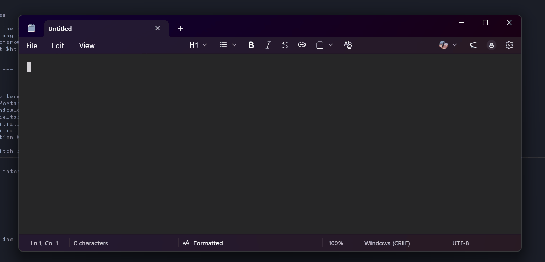Click the megaphone feedback icon
The height and width of the screenshot is (262, 545).
(x=474, y=45)
